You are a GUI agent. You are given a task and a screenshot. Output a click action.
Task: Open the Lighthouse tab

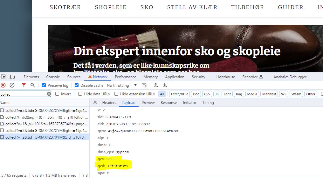[226, 77]
